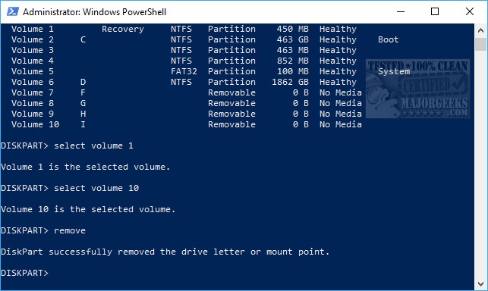Click the MajorGeeks certified watermark
The height and width of the screenshot is (291, 488).
(x=417, y=89)
